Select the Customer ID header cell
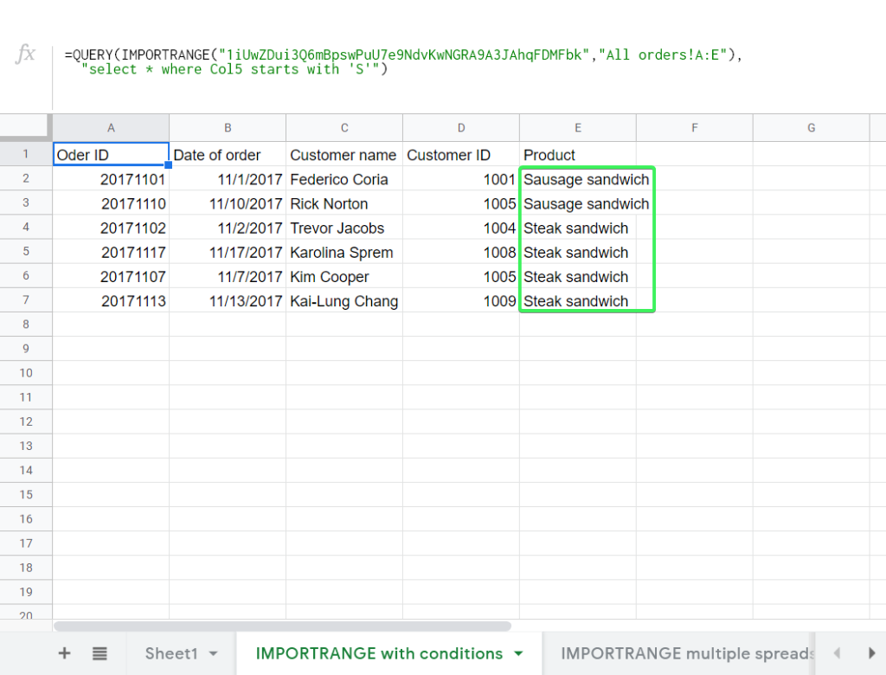 (461, 155)
